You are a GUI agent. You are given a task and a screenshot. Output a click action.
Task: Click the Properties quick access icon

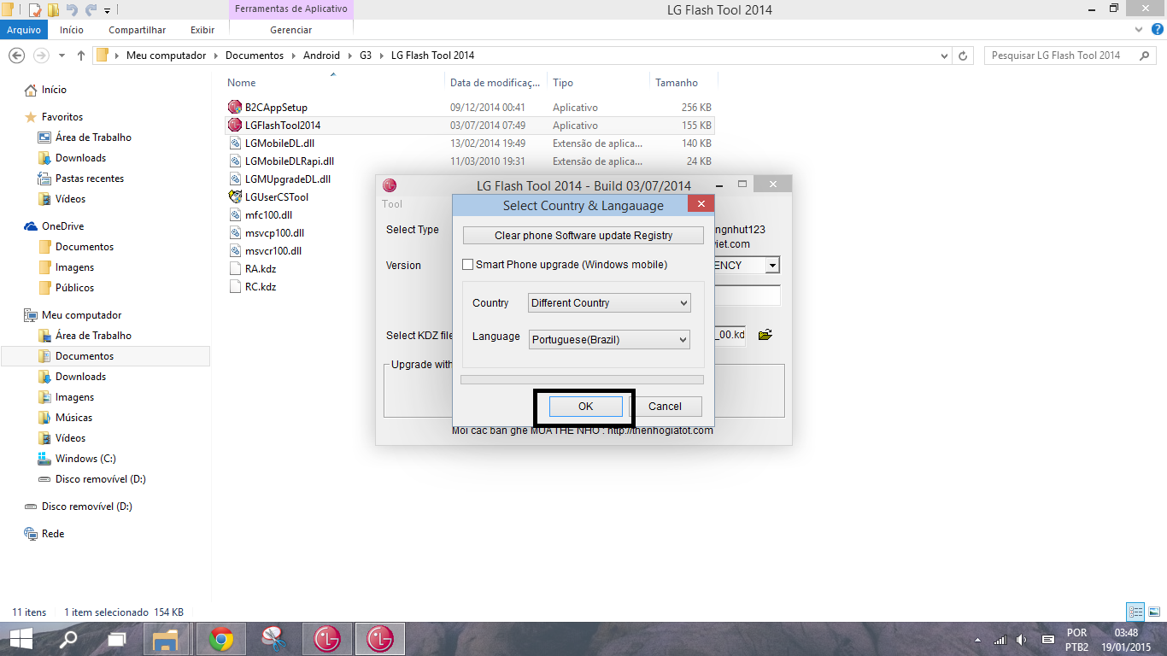[35, 10]
